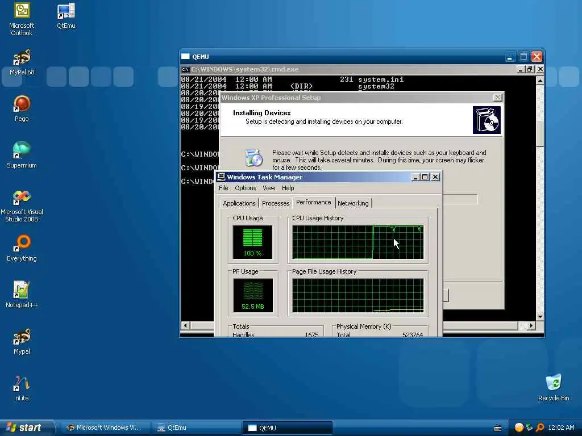Screen dimensions: 582x436
Task: Click Task Manager title bar icon
Action: pyautogui.click(x=221, y=177)
